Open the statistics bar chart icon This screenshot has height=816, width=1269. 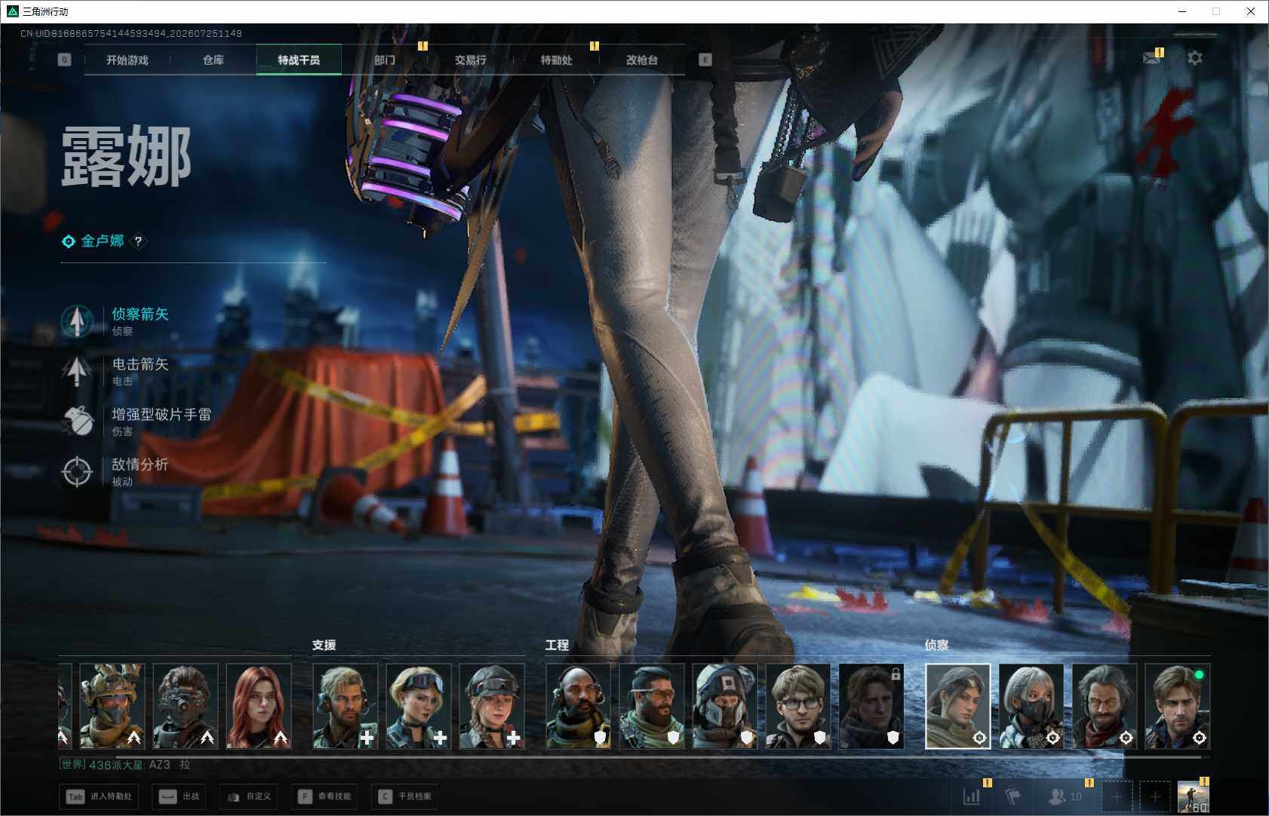(972, 796)
